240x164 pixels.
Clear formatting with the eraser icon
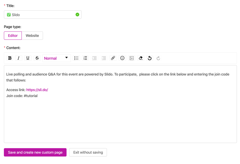coord(141,58)
